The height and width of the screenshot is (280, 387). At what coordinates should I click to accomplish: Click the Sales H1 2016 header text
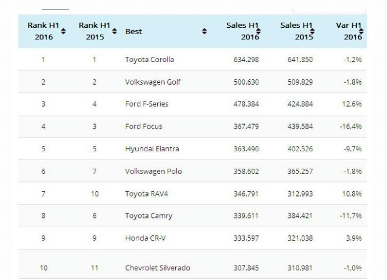click(241, 31)
